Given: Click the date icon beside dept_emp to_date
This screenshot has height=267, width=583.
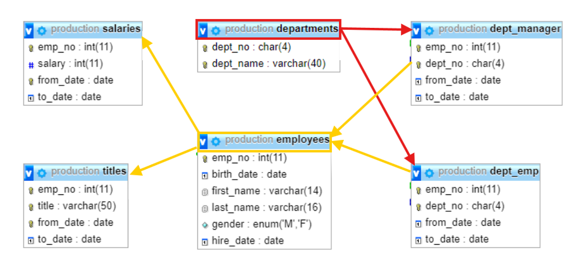Looking at the screenshot, I should (419, 240).
